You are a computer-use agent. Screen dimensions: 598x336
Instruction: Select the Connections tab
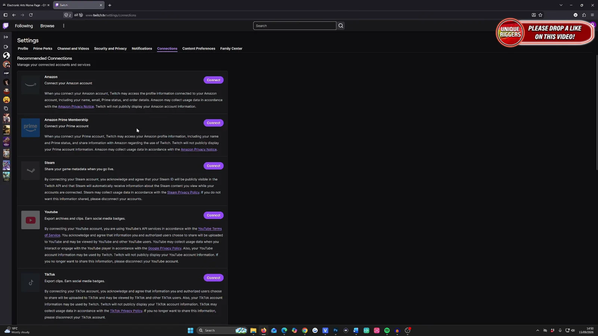click(x=167, y=49)
